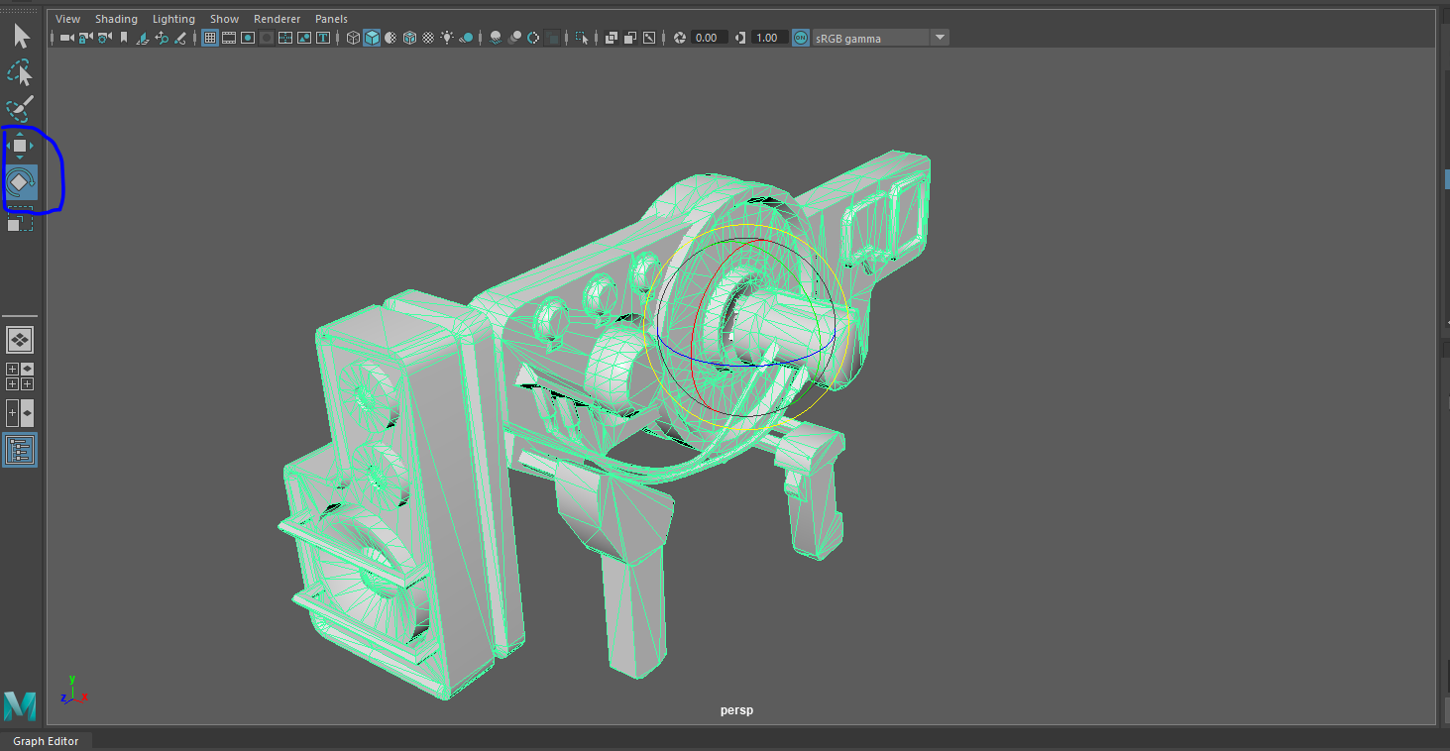Toggle the field chart display
Image resolution: width=1450 pixels, height=751 pixels.
point(285,38)
